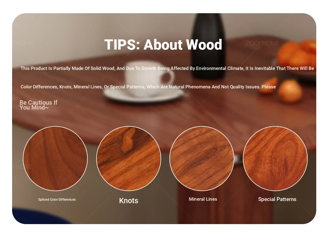Click the single orange beside the saucer
This screenshot has height=242, width=330.
click(290, 91)
